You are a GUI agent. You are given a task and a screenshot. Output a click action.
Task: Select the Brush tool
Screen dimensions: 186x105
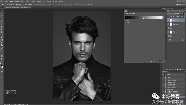pos(2,29)
